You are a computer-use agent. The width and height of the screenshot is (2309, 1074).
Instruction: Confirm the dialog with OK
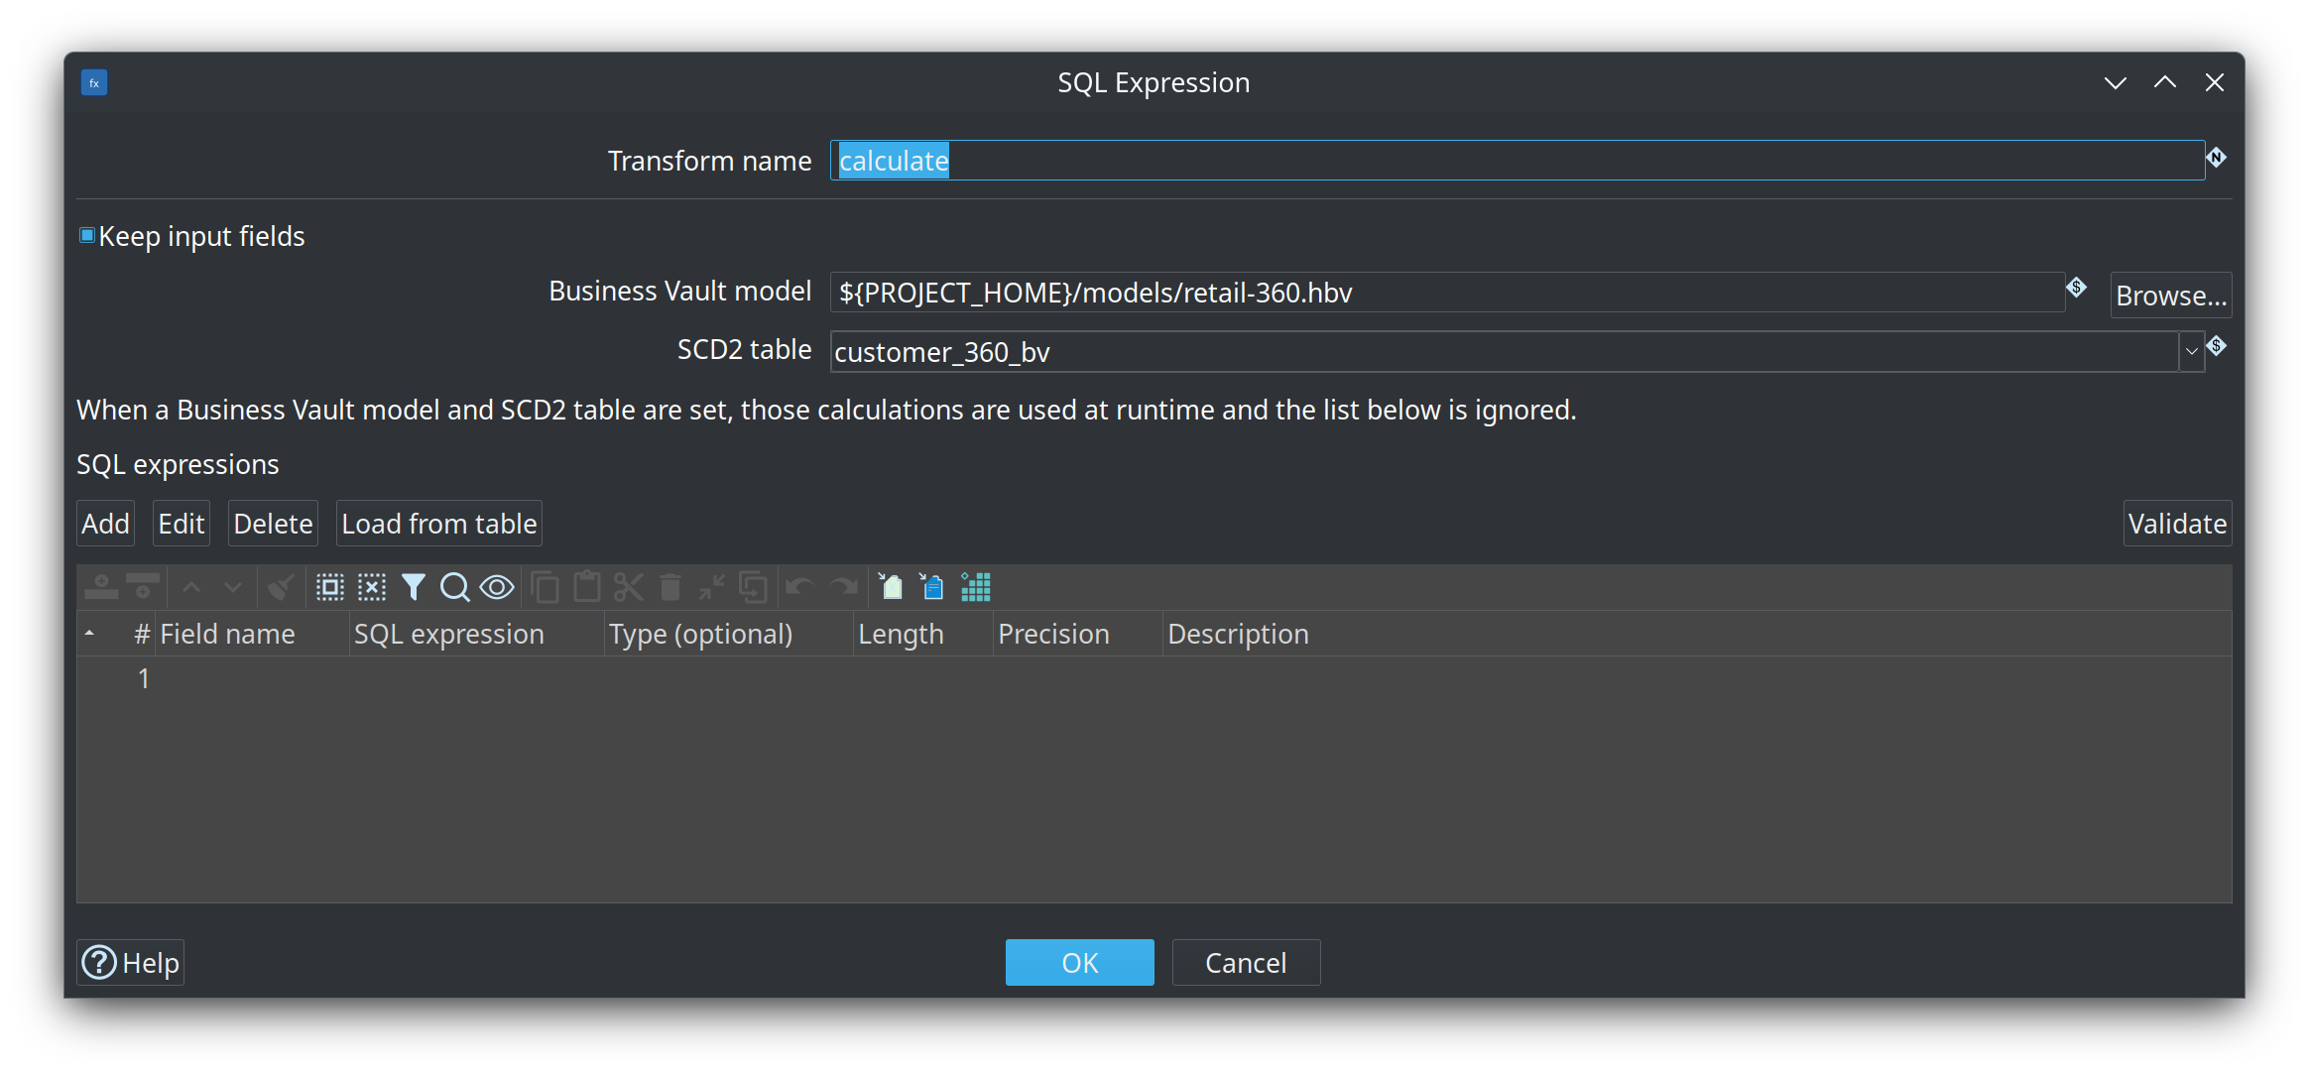pyautogui.click(x=1079, y=962)
